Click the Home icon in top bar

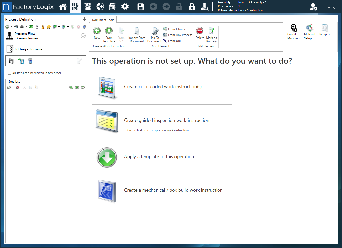(63, 7)
